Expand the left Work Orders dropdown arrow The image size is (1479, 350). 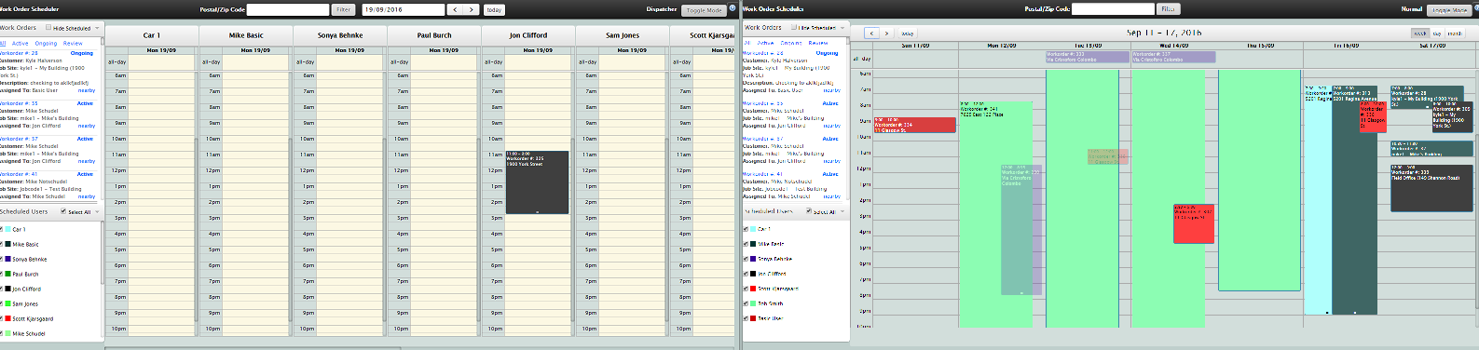pyautogui.click(x=98, y=28)
